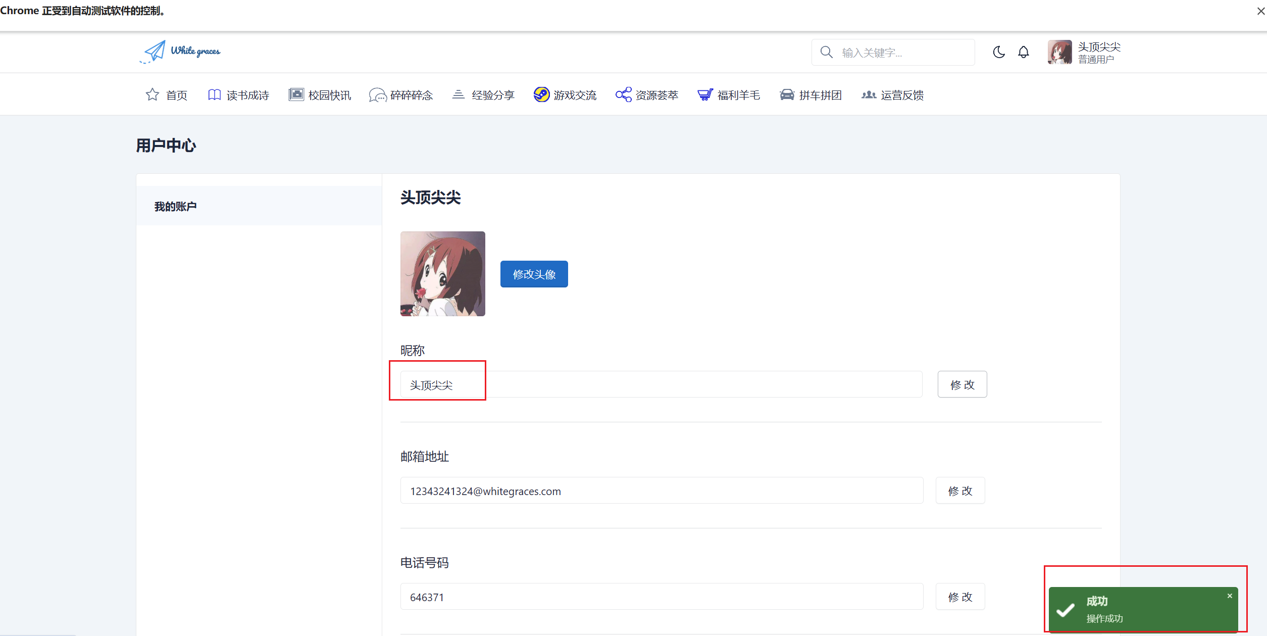Click the search magnifier icon
The image size is (1267, 636).
pos(826,52)
